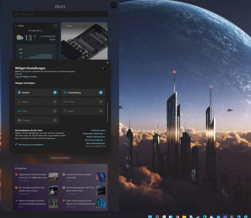Click the Unterhaltung clapperboard icon

point(65,93)
